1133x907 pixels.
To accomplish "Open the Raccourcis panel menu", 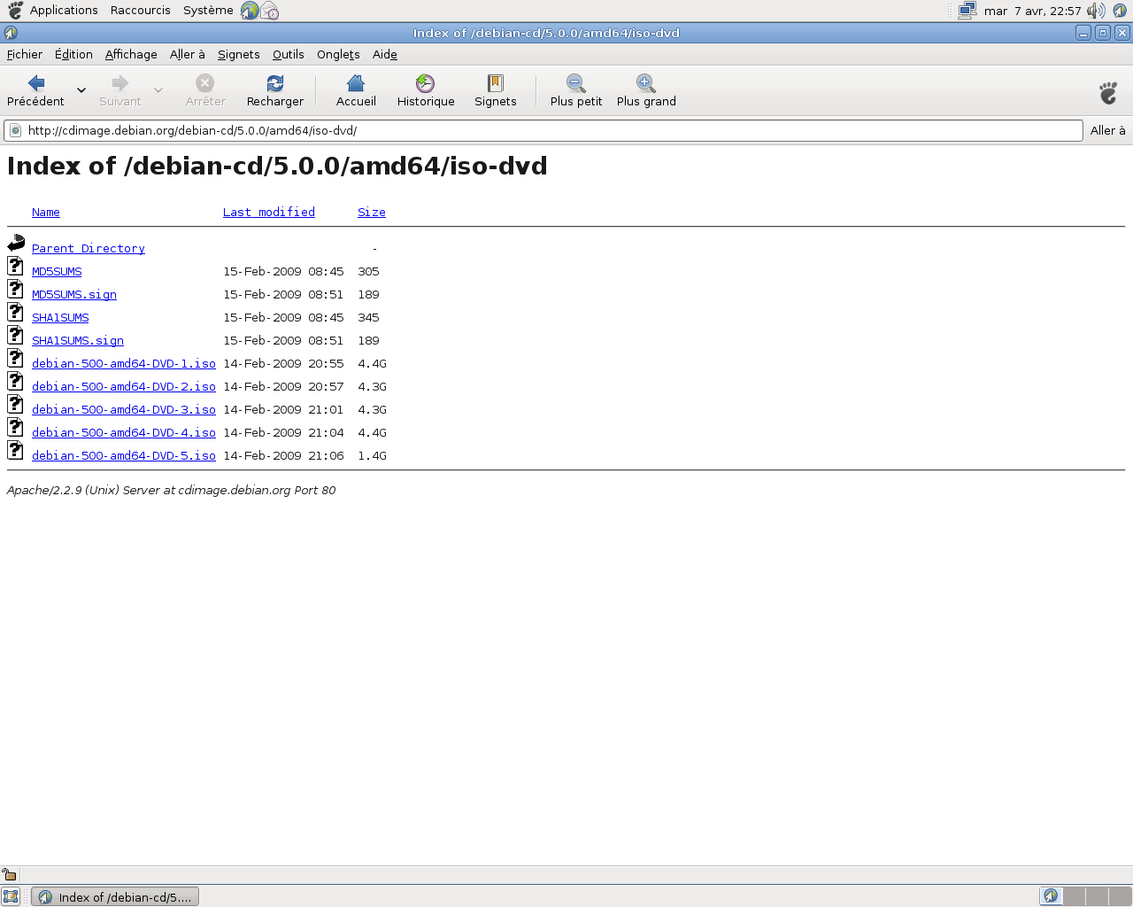I will pos(141,11).
